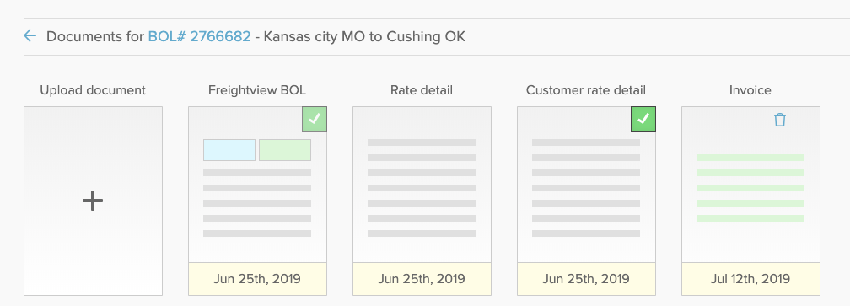Go back using the left arrow icon
The width and height of the screenshot is (850, 306).
coord(30,36)
